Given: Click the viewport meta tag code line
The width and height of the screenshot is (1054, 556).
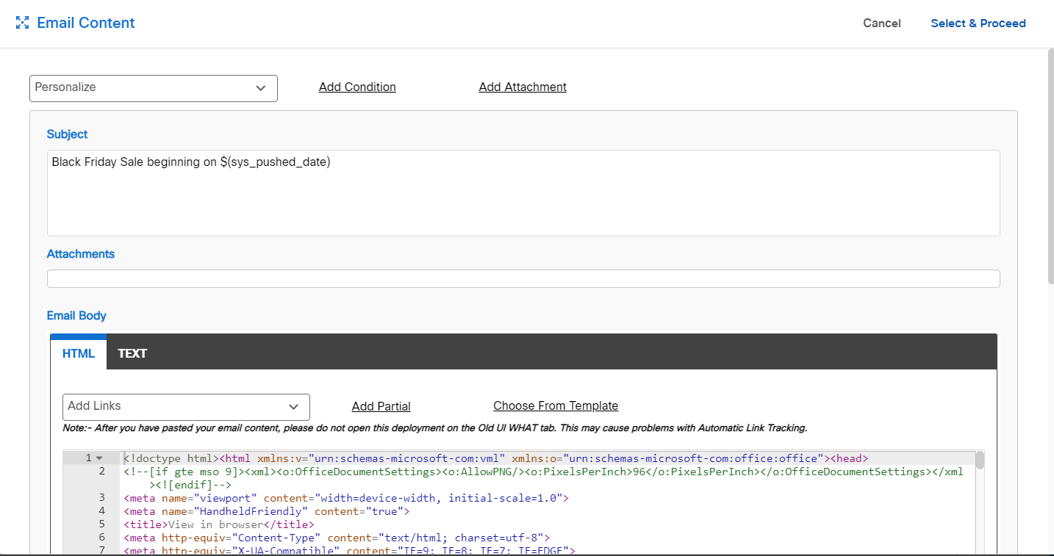Looking at the screenshot, I should coord(346,498).
